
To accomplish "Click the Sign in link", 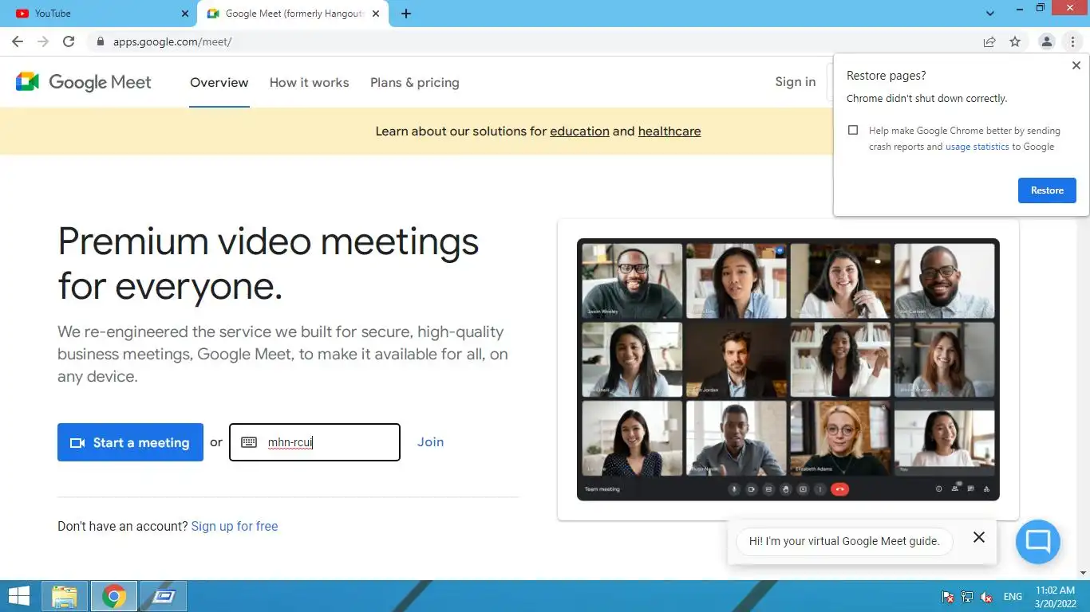I will pos(796,81).
